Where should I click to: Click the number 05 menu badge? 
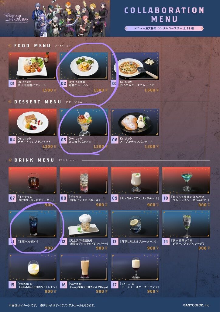(64, 140)
